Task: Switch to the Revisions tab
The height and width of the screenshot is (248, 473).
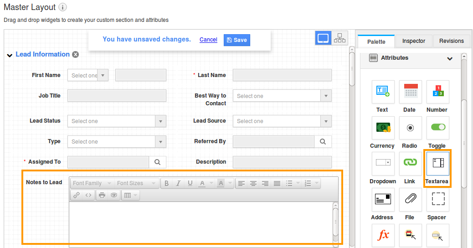Action: [x=451, y=41]
